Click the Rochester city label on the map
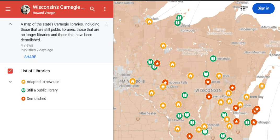This screenshot has width=280, height=140. pyautogui.click(x=149, y=113)
